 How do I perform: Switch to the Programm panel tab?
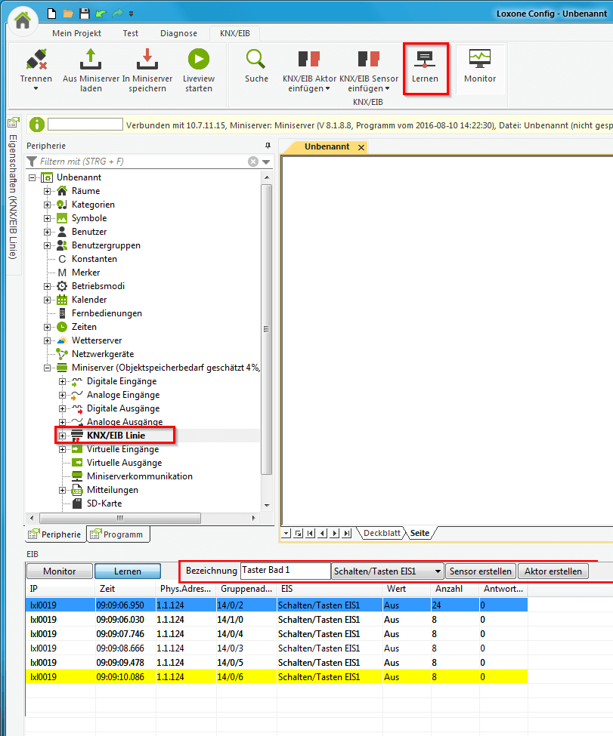tap(118, 534)
